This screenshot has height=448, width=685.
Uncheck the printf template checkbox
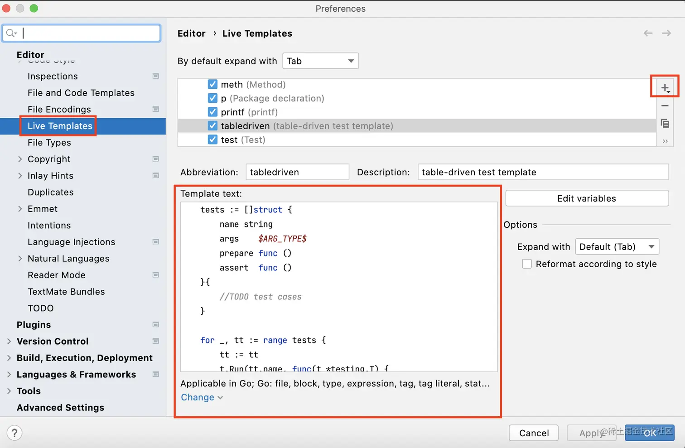pyautogui.click(x=212, y=112)
